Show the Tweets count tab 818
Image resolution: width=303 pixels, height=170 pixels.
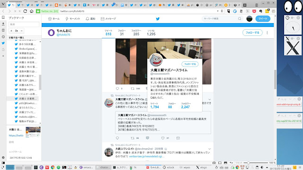[108, 33]
